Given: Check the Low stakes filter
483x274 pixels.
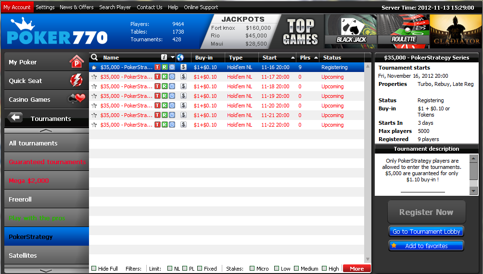Looking at the screenshot, I should 277,268.
